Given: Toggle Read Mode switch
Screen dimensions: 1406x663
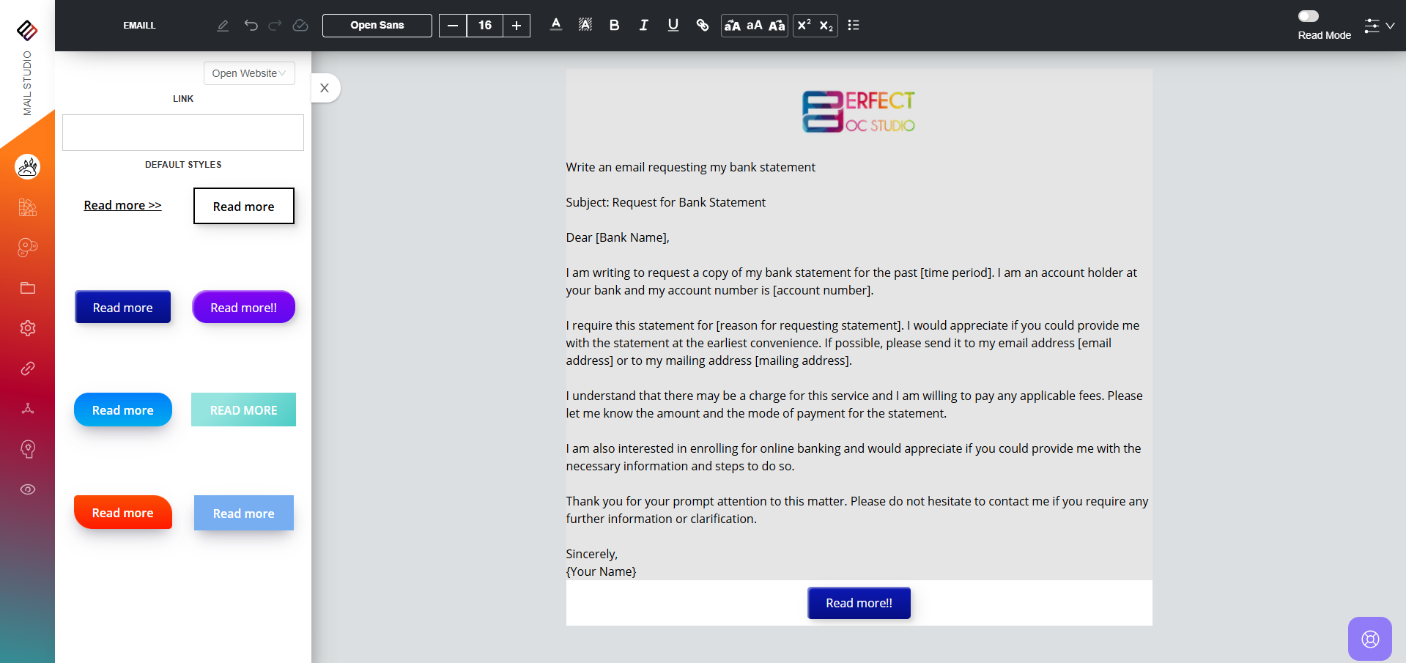Looking at the screenshot, I should [1308, 16].
